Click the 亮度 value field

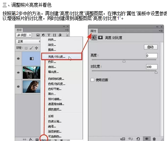(x=152, y=55)
